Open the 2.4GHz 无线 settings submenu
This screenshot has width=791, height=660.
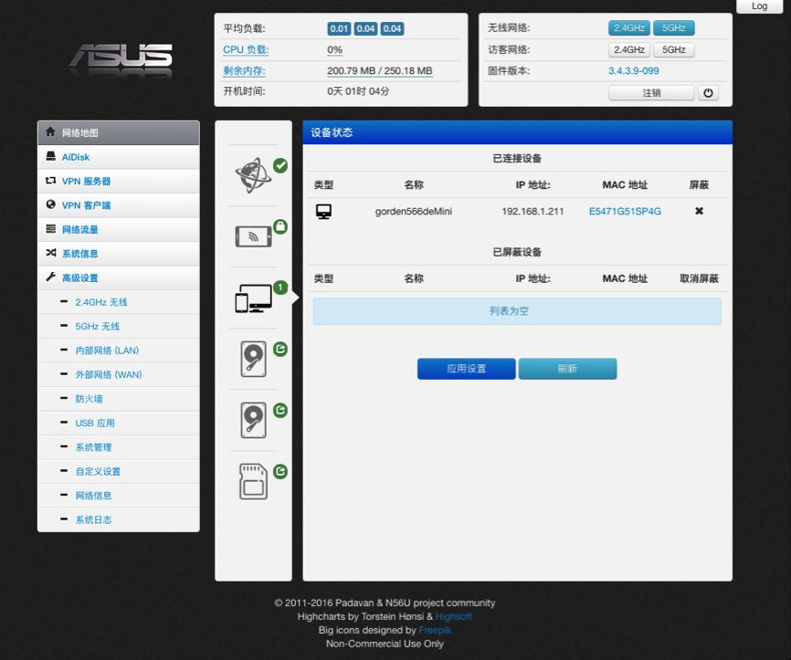click(x=119, y=302)
